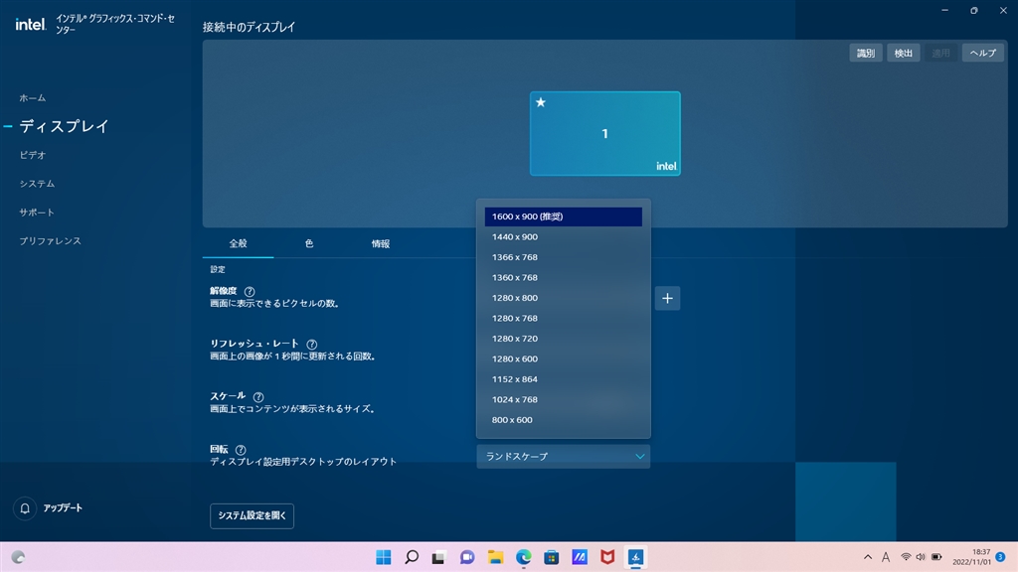Image resolution: width=1018 pixels, height=572 pixels.
Task: Choose 1366 x 768 resolution
Action: click(564, 257)
